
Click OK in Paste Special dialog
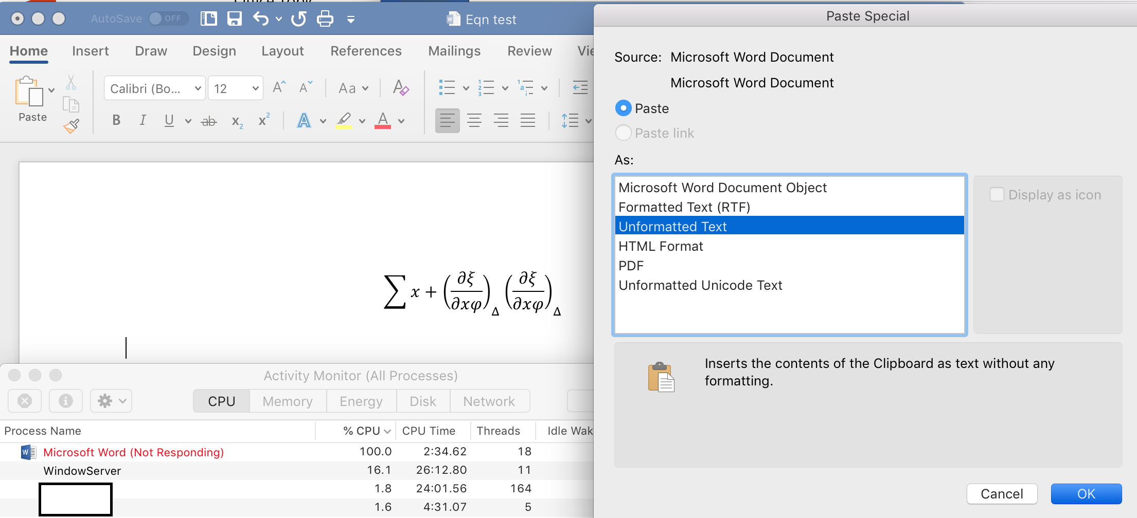pyautogui.click(x=1086, y=494)
